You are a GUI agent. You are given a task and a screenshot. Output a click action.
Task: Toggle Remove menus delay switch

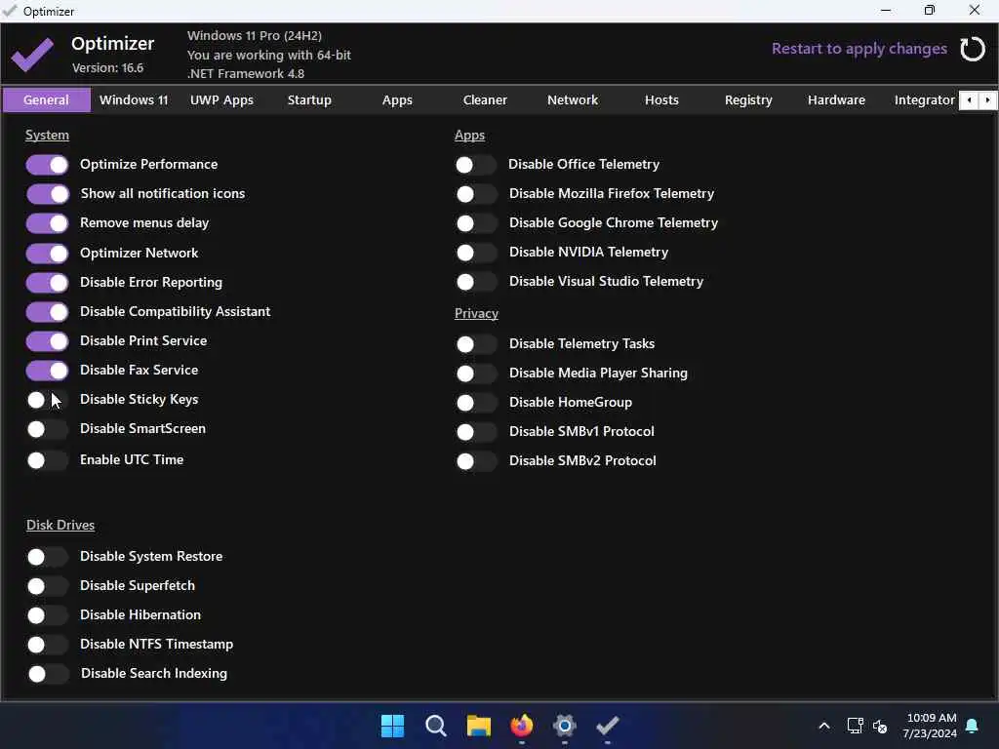tap(47, 223)
